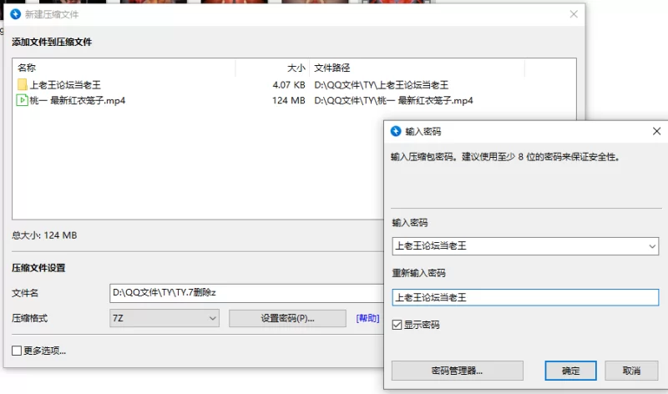Viewport: 668px width, 394px height.
Task: Click the 文件名 path input field
Action: point(246,293)
